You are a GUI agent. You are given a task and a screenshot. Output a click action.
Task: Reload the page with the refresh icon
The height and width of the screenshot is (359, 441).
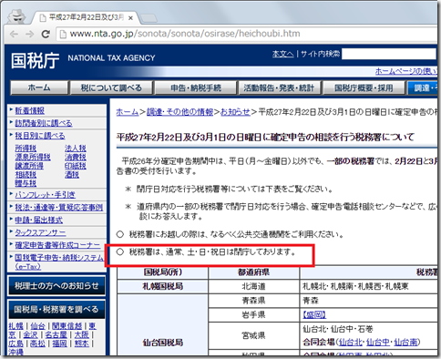pos(46,34)
